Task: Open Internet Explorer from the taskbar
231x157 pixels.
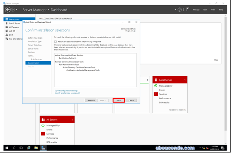Action: click(29, 148)
